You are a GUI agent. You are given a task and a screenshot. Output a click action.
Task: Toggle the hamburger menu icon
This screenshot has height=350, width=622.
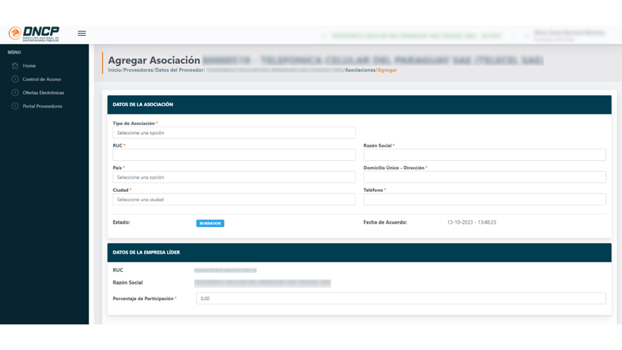coord(82,33)
